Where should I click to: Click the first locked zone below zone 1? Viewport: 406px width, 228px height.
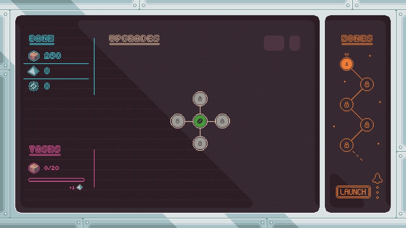tap(367, 85)
